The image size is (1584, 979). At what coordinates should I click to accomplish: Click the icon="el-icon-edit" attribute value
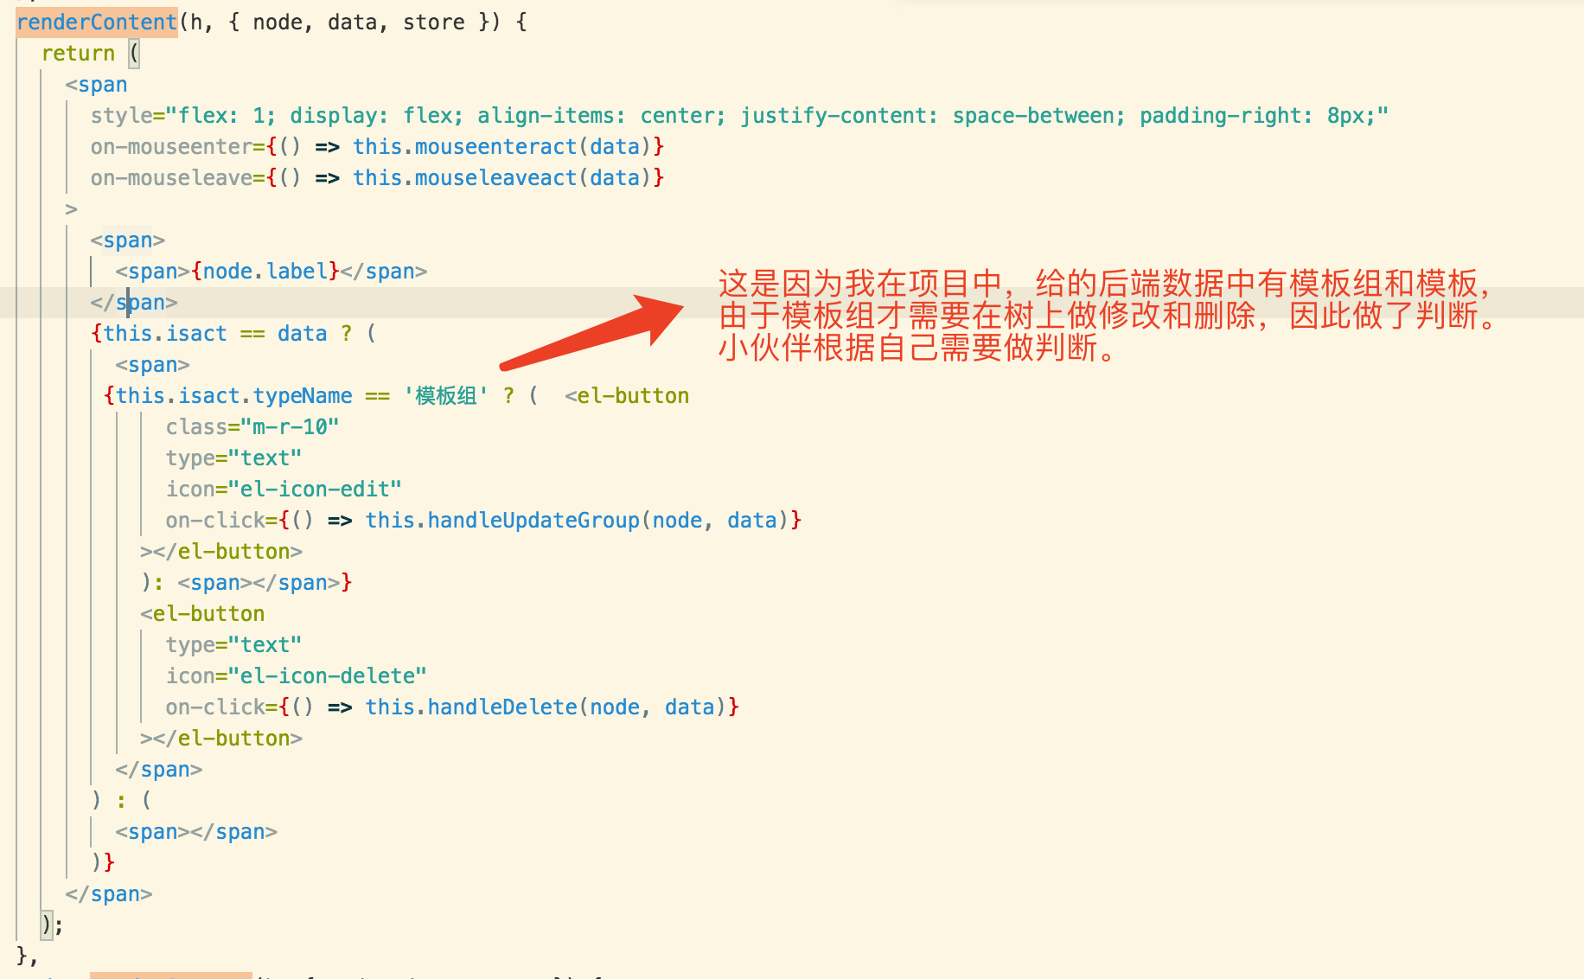316,489
